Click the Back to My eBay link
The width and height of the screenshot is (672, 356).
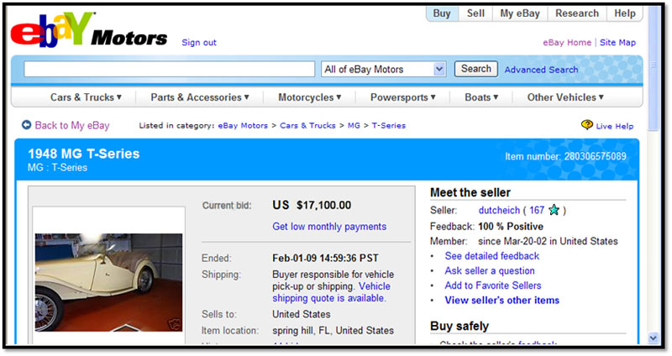pyautogui.click(x=72, y=125)
